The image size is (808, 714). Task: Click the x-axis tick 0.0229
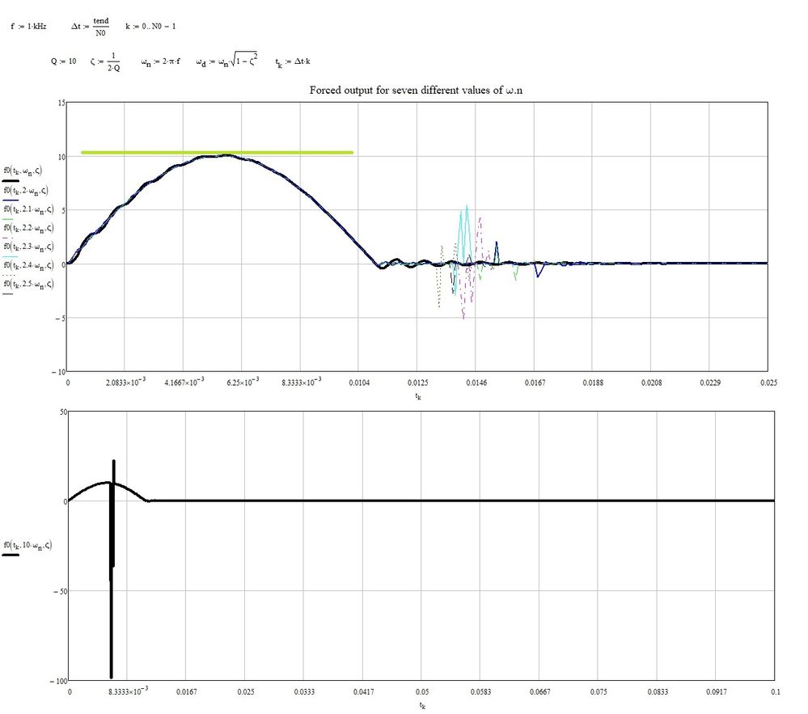[710, 382]
